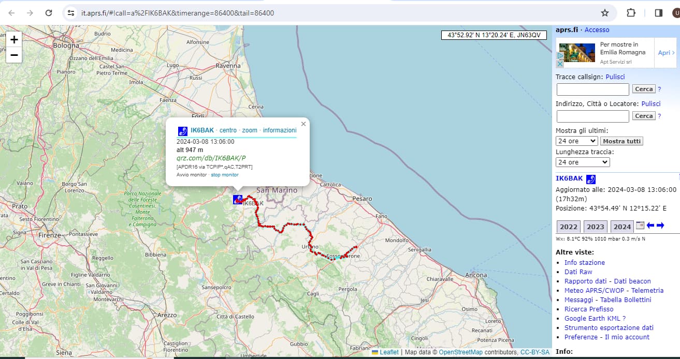The image size is (680, 359).
Task: Open the 'Lunghezza traccia' dropdown
Action: (582, 162)
